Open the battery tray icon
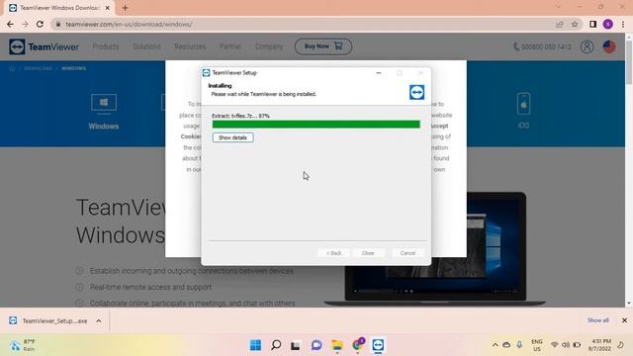This screenshot has height=356, width=633. (x=578, y=345)
